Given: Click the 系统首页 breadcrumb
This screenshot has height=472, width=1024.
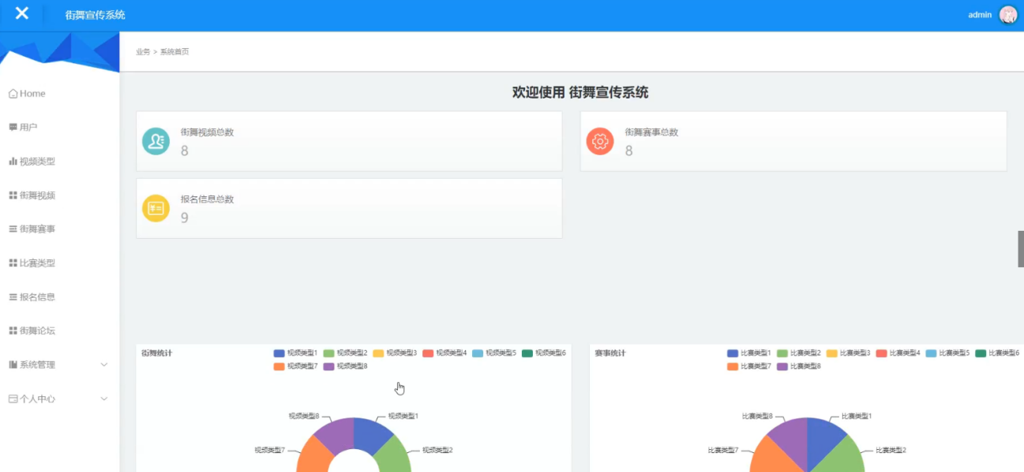Looking at the screenshot, I should [x=174, y=52].
